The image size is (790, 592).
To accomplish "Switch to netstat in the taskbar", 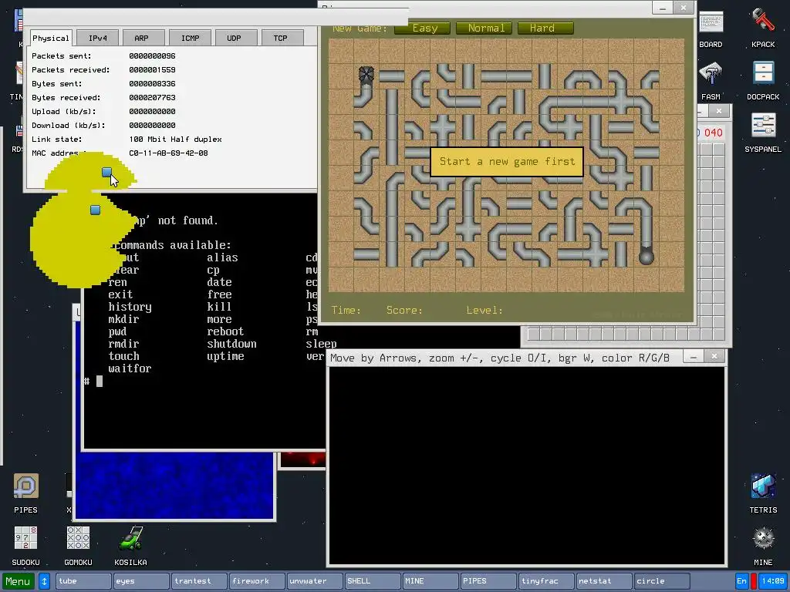I will pyautogui.click(x=604, y=581).
